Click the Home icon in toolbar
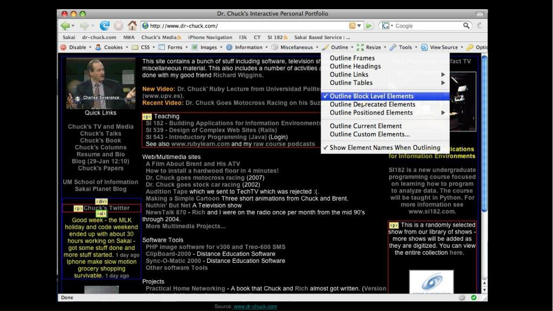553x311 pixels. click(132, 25)
